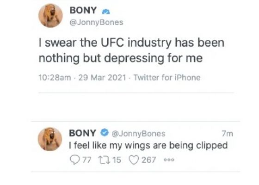The image size is (259, 185).
Task: Open lower tweet's profile picture
Action: pos(50,139)
